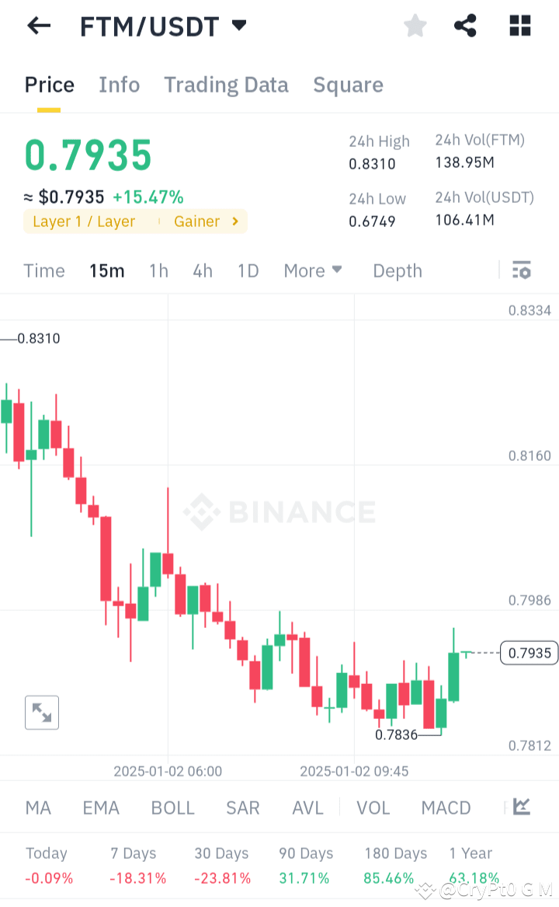Open the share icon to share this chart
Viewport: 559px width, 907px height.
click(x=465, y=26)
